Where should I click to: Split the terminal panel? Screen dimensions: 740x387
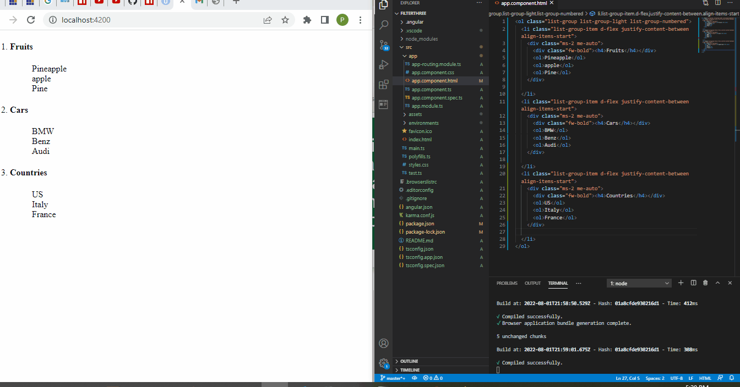(x=693, y=283)
